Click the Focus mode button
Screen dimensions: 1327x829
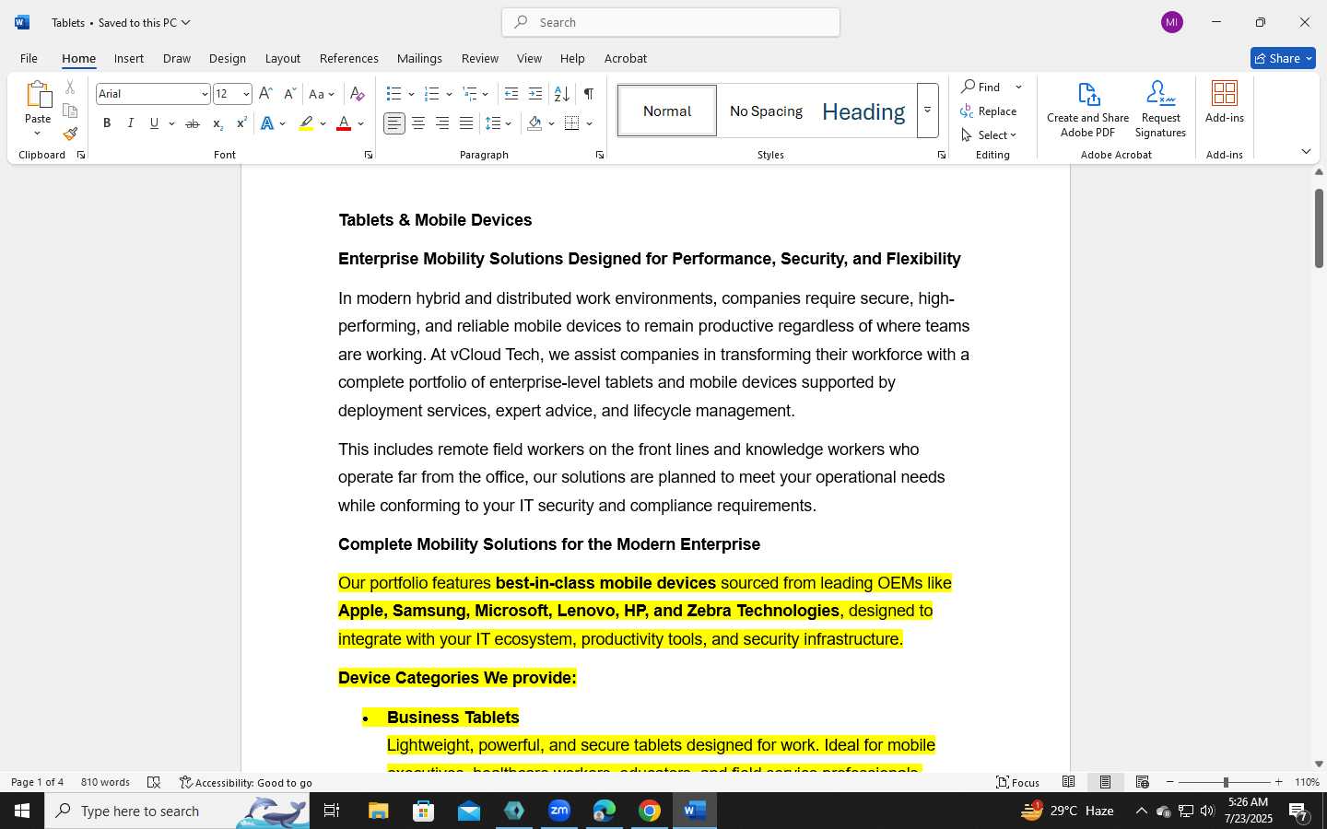(x=1018, y=782)
